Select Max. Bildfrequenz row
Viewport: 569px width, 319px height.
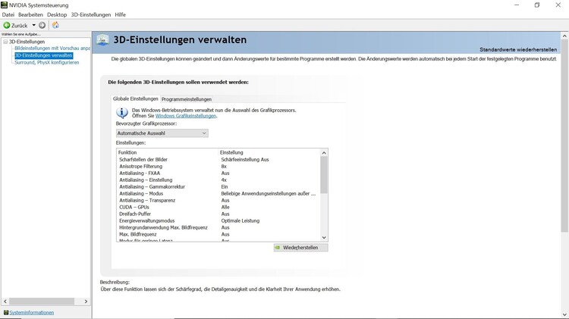pyautogui.click(x=218, y=235)
